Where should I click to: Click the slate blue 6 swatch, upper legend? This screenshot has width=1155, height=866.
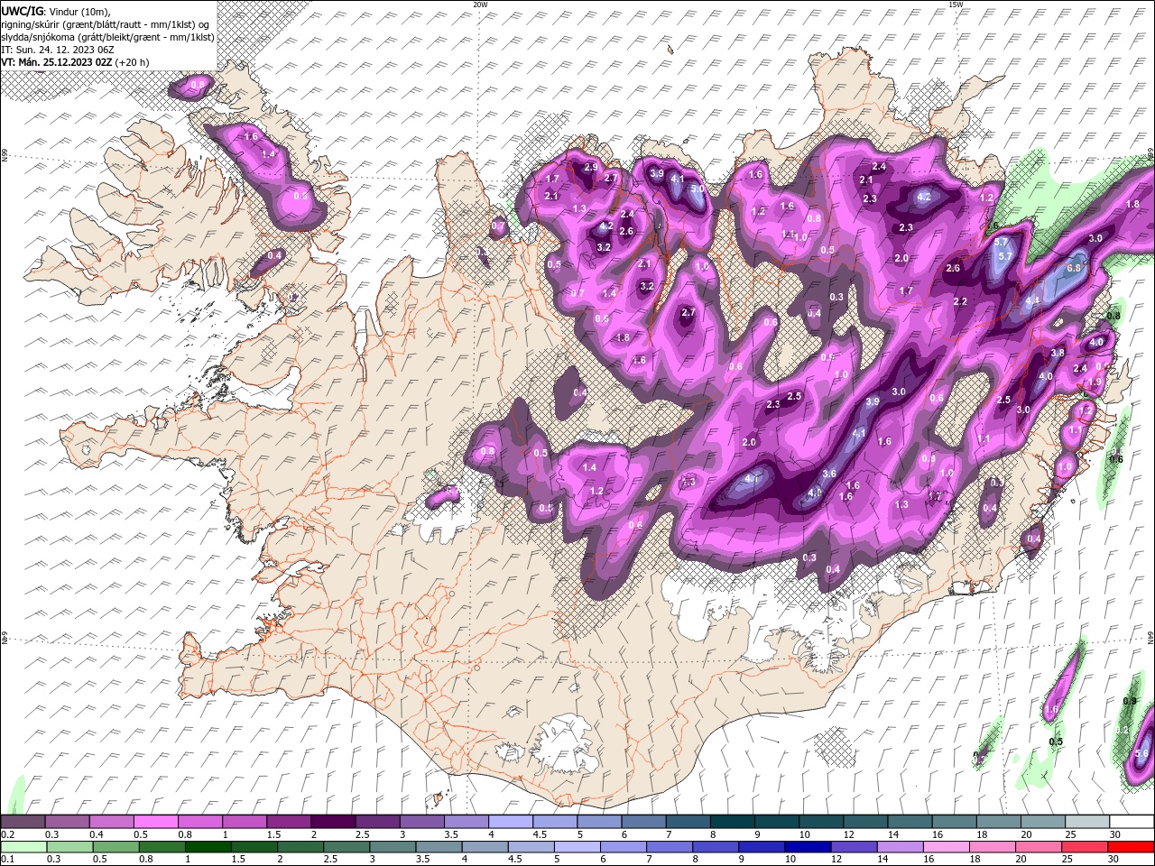pyautogui.click(x=643, y=822)
